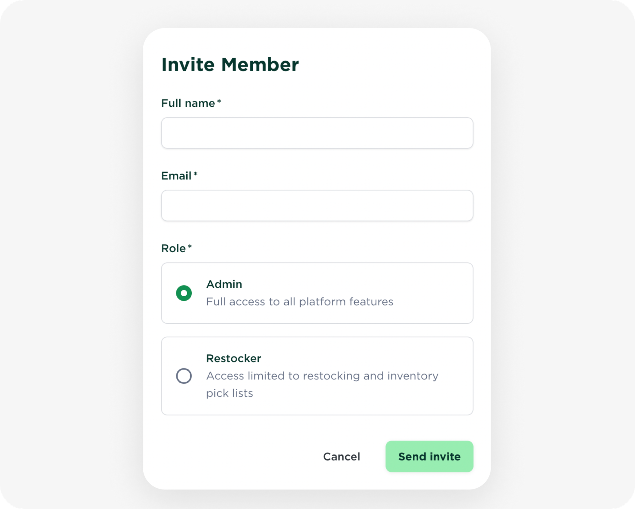Click the Admin option title text
This screenshot has height=509, width=635.
click(x=224, y=284)
